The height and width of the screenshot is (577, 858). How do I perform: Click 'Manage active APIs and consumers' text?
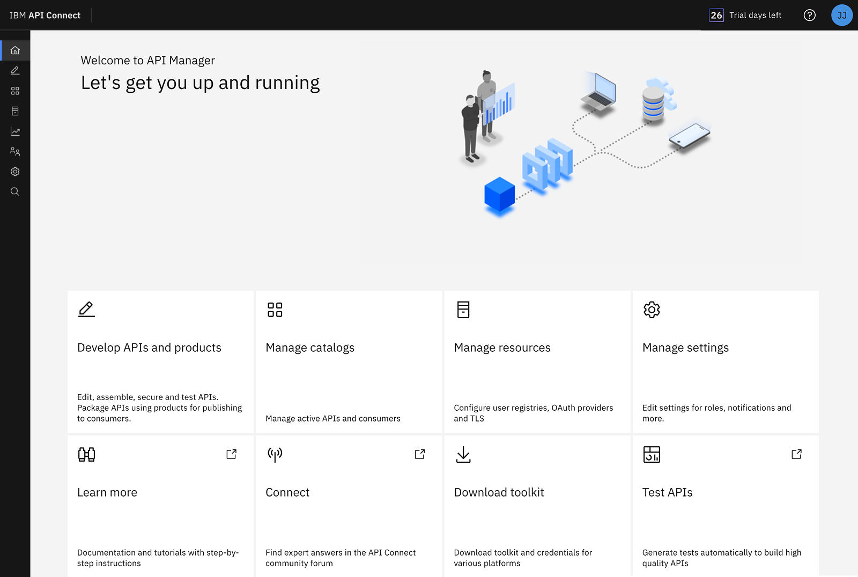coord(333,418)
